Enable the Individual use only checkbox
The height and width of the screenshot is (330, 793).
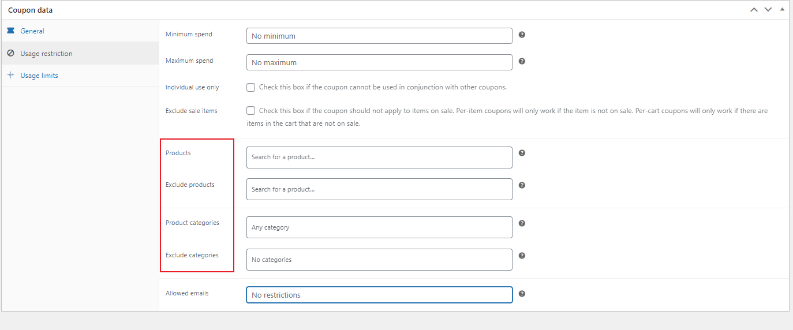(x=251, y=88)
